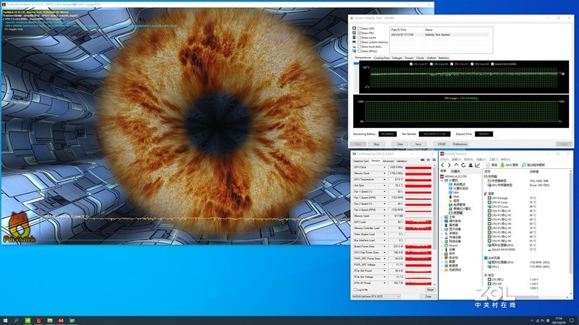
Task: Click the AIDA64 refresh icon
Action: click(x=464, y=165)
